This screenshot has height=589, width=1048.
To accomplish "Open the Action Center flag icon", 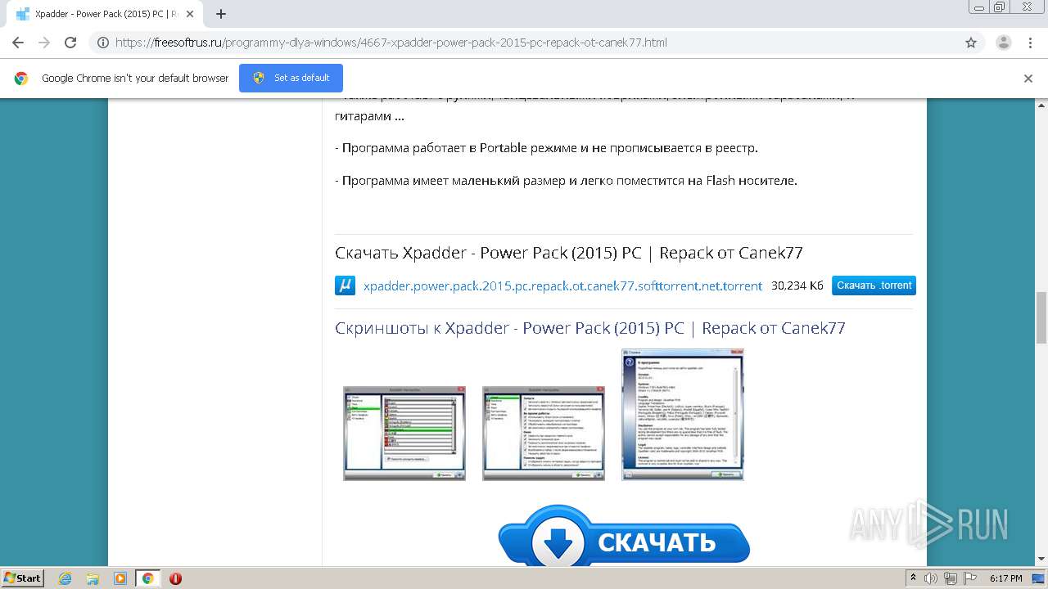I will coord(969,578).
